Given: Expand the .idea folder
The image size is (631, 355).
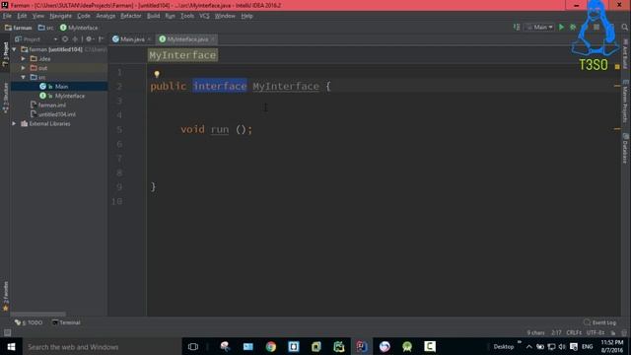Looking at the screenshot, I should coord(24,59).
